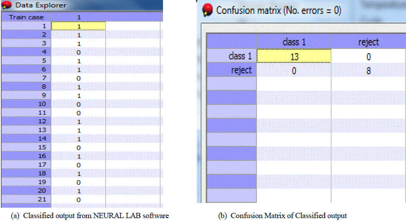The width and height of the screenshot is (406, 222).
Task: Click the Confusion matrix window icon
Action: pyautogui.click(x=208, y=10)
